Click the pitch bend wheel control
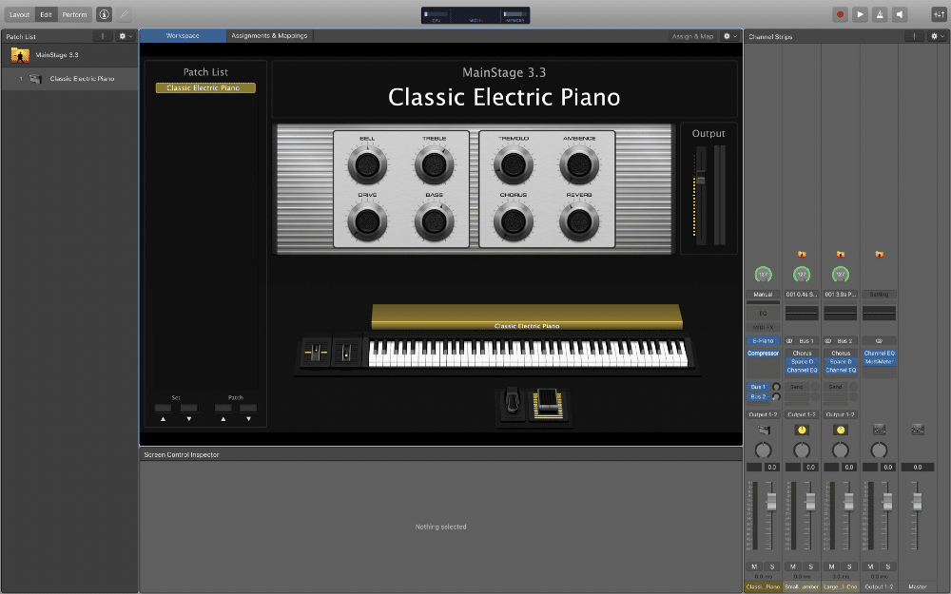 pos(316,353)
